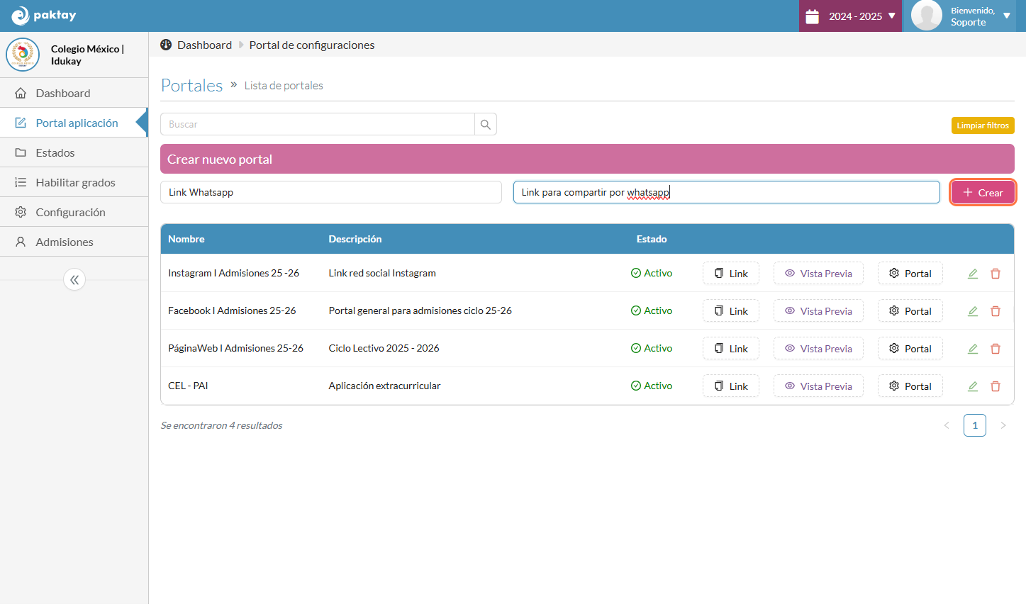The width and height of the screenshot is (1026, 616).
Task: Click 'Aplicación extracurricular' description
Action: [384, 386]
